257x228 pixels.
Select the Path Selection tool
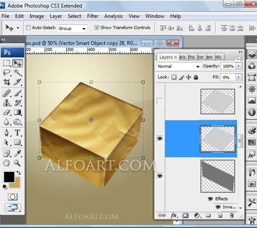(6, 142)
